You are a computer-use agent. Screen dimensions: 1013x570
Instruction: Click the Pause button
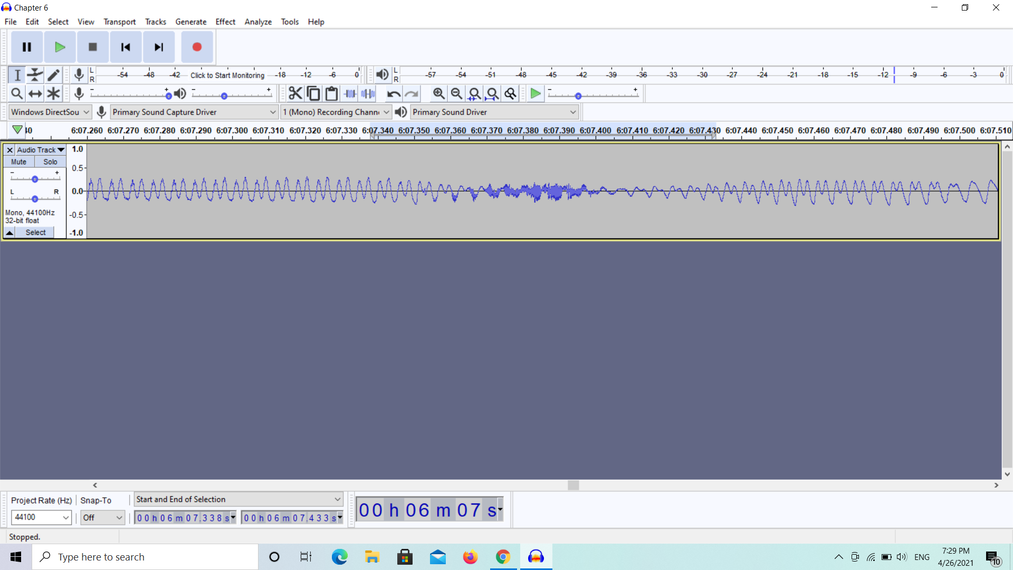pos(27,47)
